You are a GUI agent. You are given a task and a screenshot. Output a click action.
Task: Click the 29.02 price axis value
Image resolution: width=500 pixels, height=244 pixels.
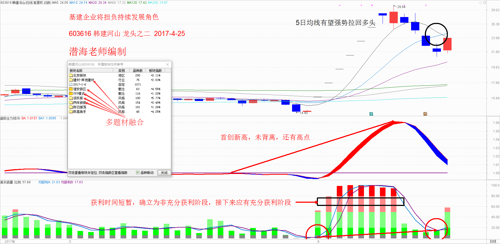[x=495, y=10]
